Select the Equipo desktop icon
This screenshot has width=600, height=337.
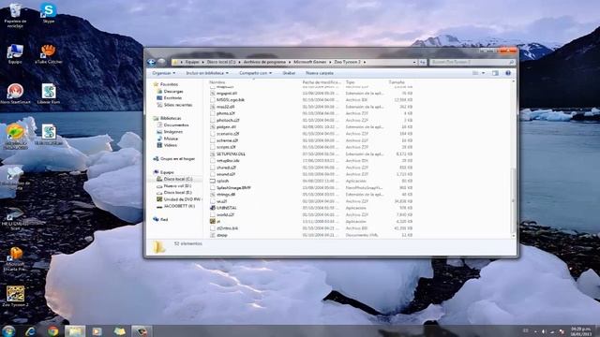(15, 54)
